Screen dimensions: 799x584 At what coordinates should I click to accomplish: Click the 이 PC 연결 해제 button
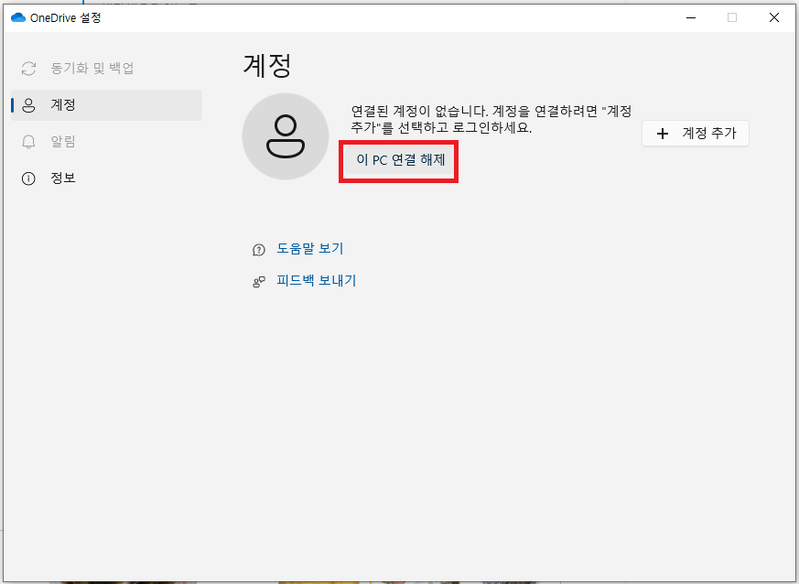point(398,161)
